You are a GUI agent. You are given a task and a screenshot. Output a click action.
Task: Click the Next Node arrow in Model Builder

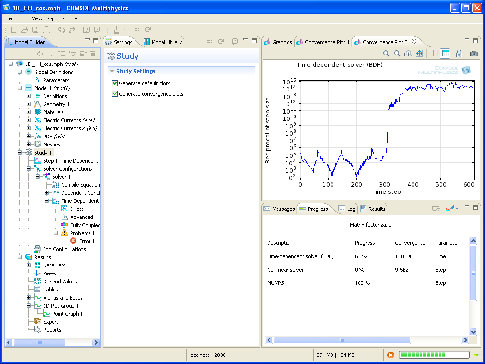(50, 54)
